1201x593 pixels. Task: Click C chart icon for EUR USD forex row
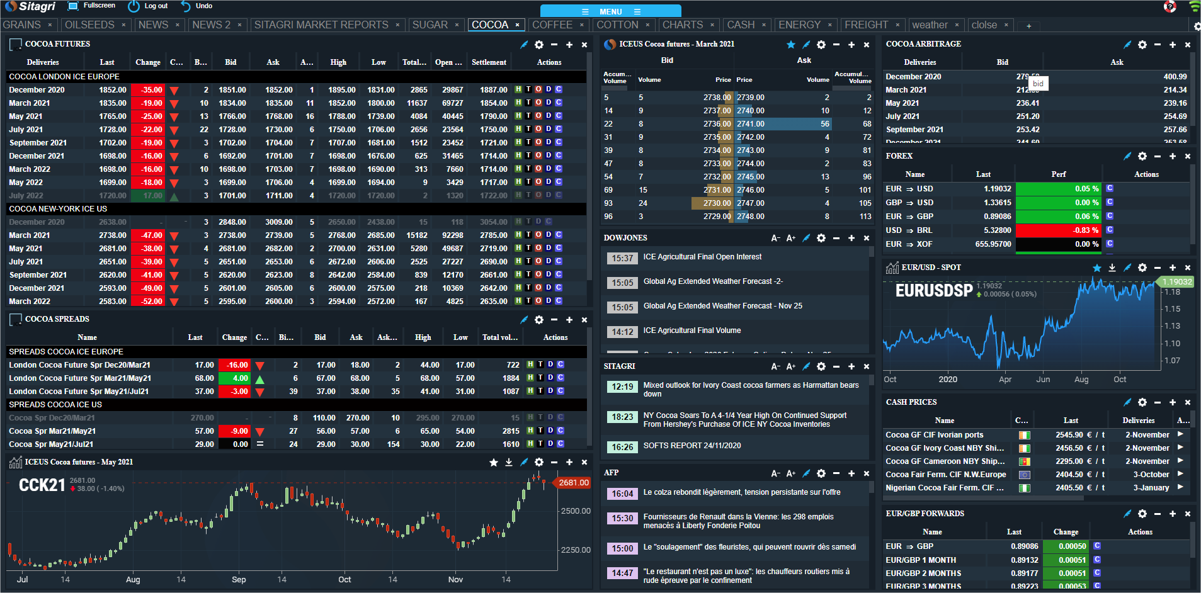click(x=1110, y=188)
